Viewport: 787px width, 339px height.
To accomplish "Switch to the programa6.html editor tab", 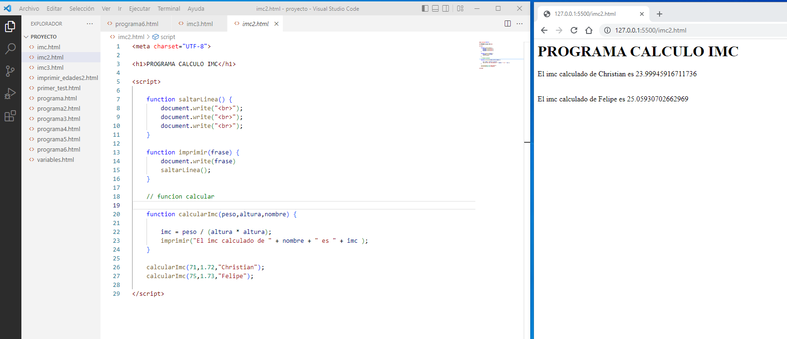I will pyautogui.click(x=136, y=24).
